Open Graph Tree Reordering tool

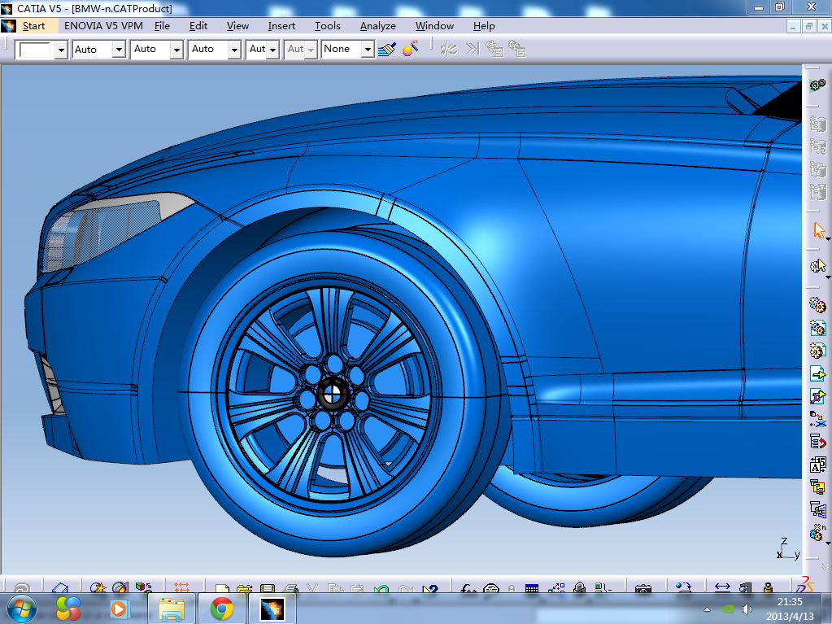point(817,442)
